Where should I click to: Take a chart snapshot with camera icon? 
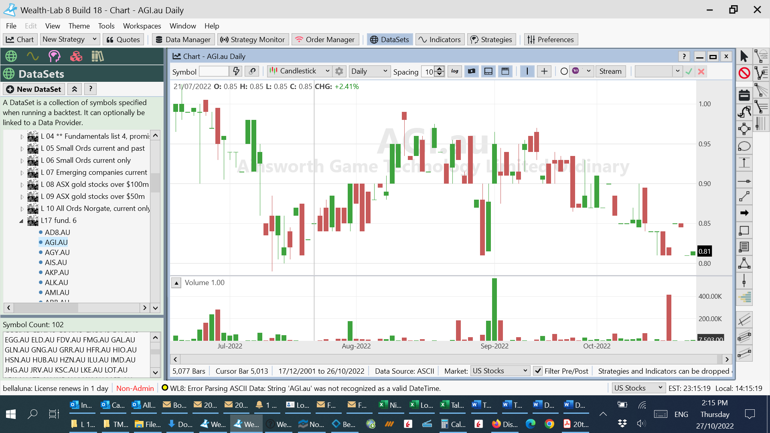click(472, 71)
